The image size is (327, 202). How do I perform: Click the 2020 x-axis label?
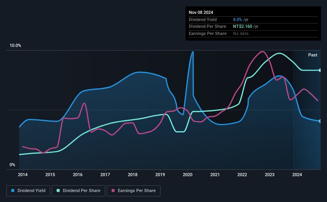coord(188,175)
